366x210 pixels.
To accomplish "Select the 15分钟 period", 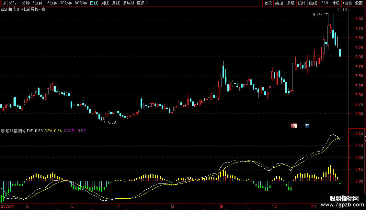I will pos(51,3).
